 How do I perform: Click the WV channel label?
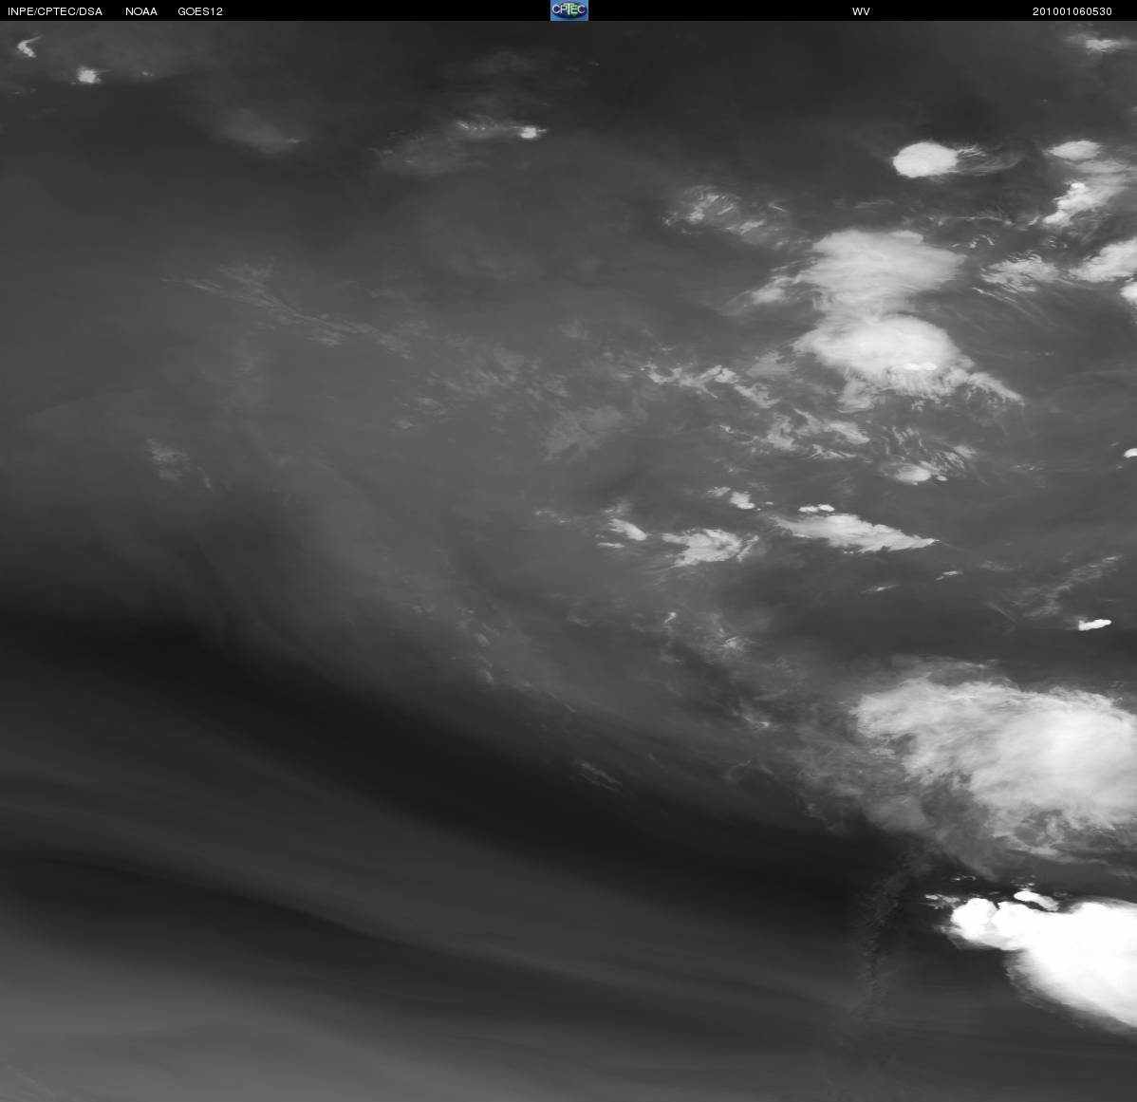tap(861, 11)
